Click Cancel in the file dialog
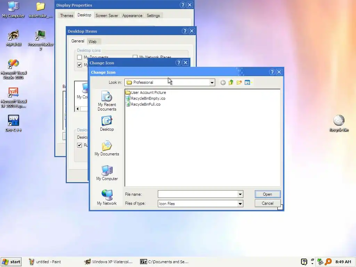This screenshot has width=356, height=267. tap(267, 203)
